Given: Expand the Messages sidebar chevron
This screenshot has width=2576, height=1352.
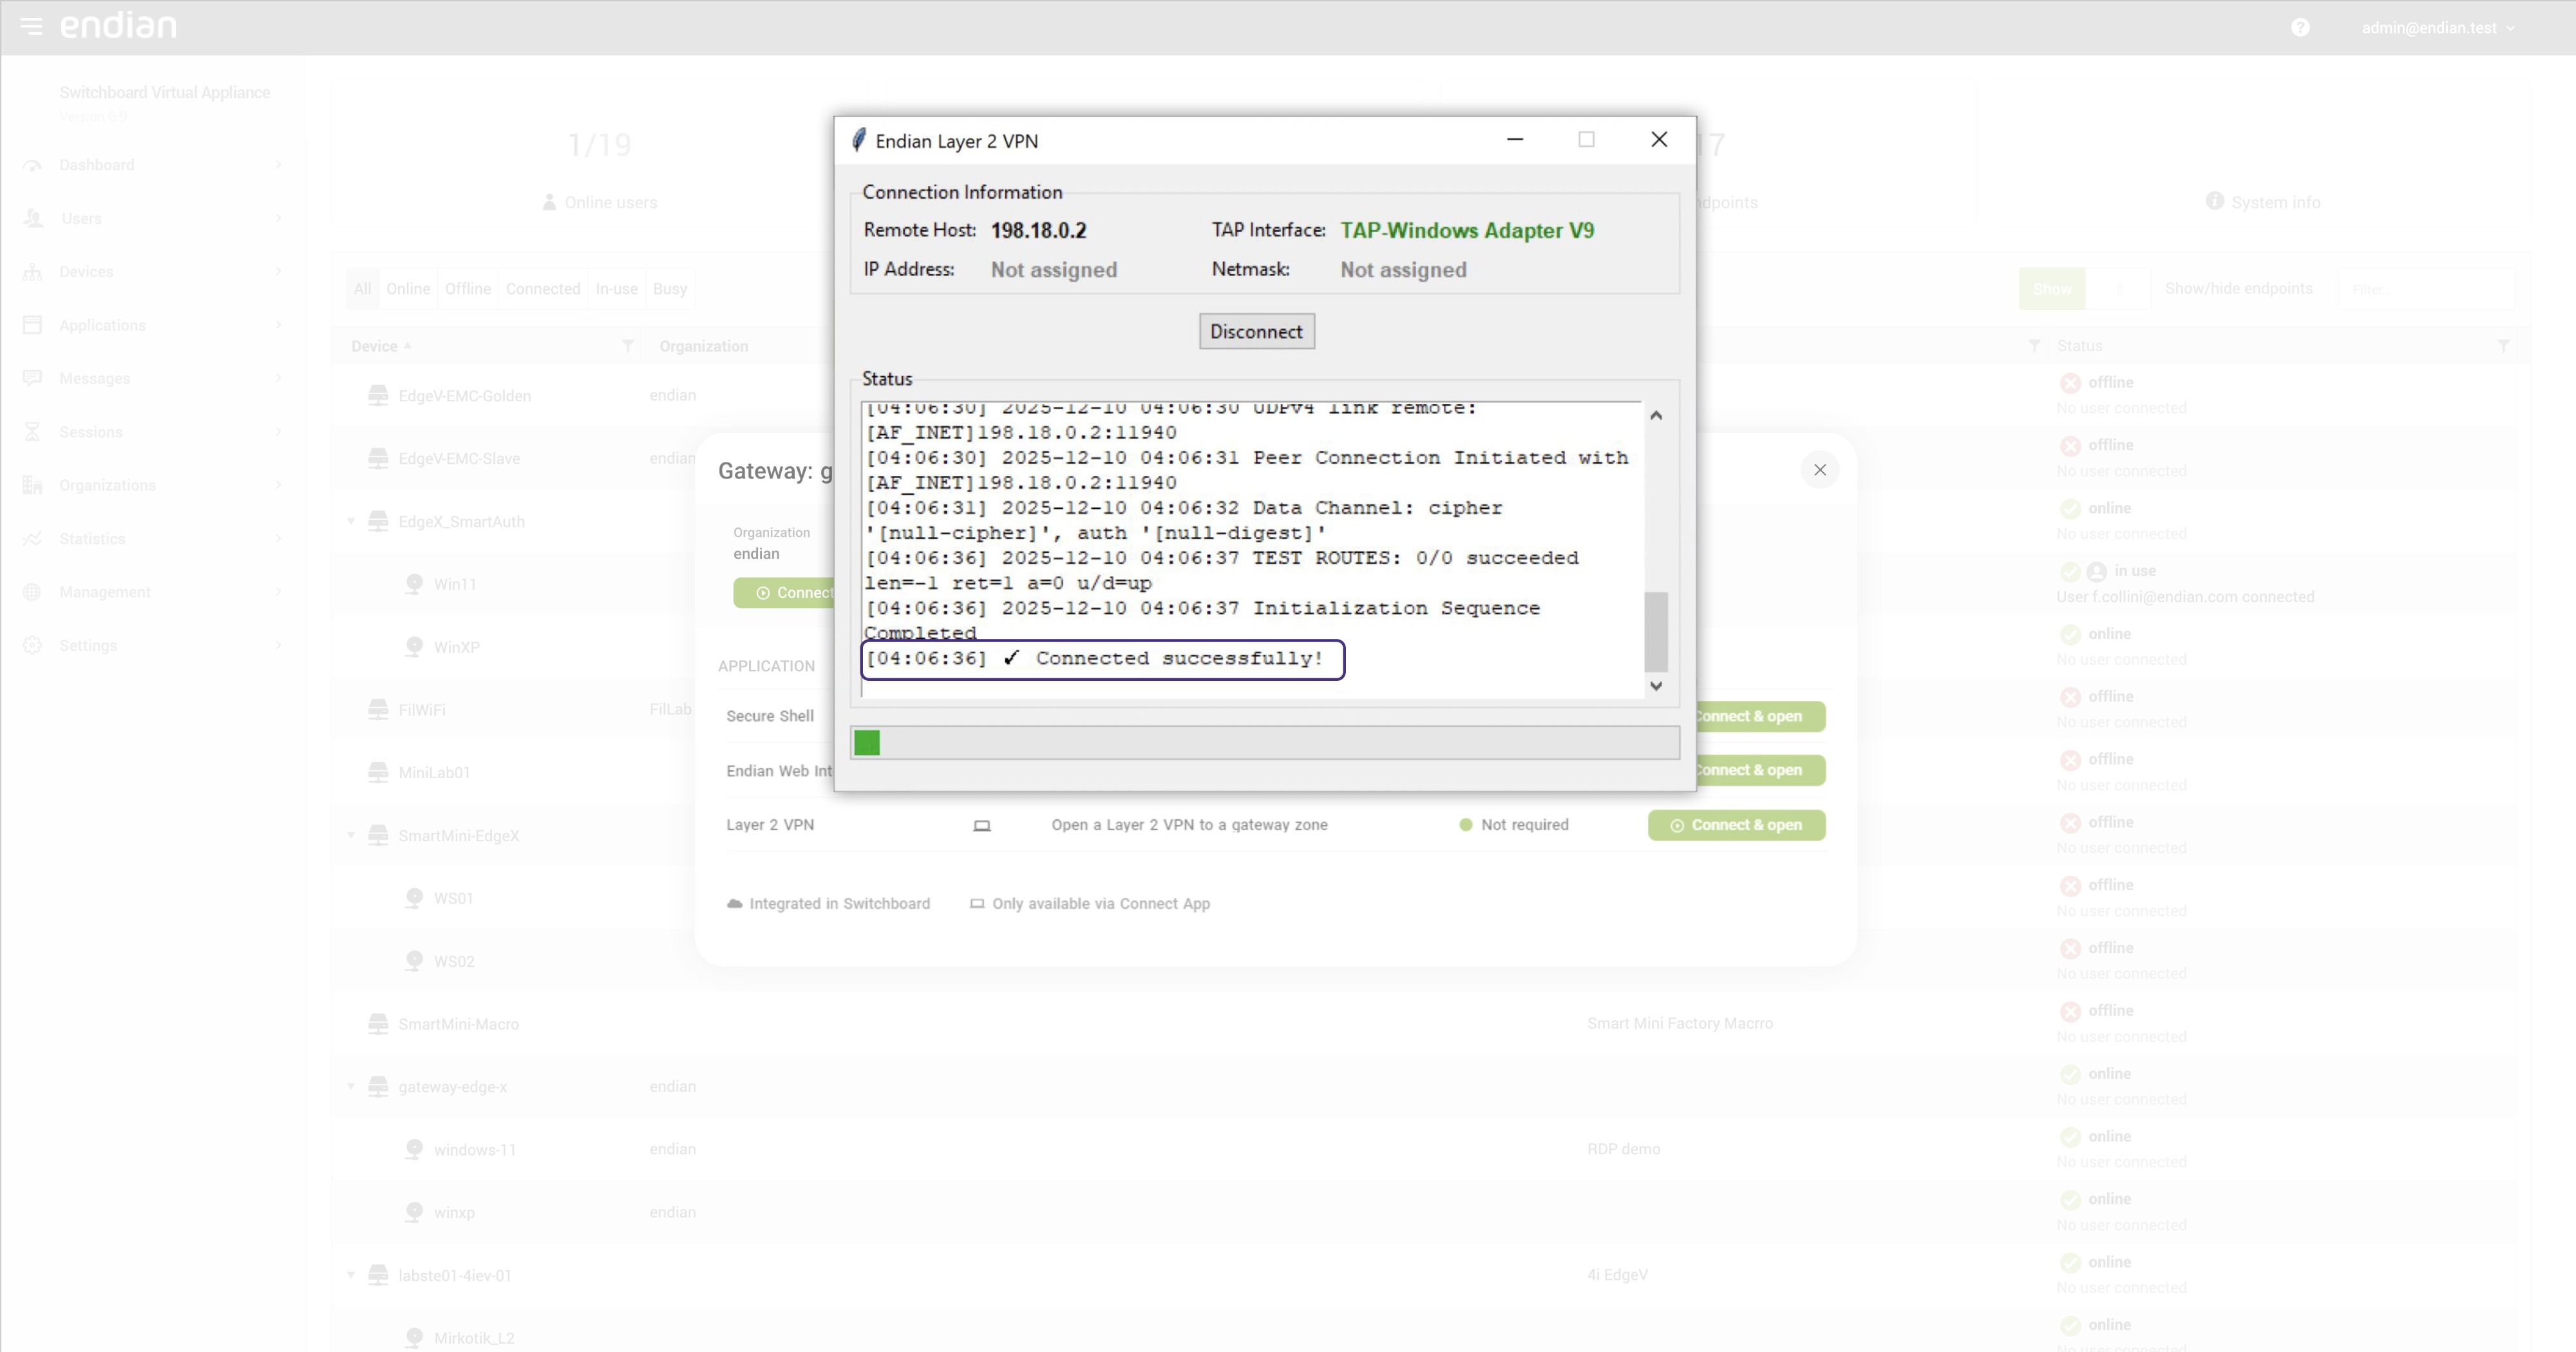Looking at the screenshot, I should pos(278,378).
